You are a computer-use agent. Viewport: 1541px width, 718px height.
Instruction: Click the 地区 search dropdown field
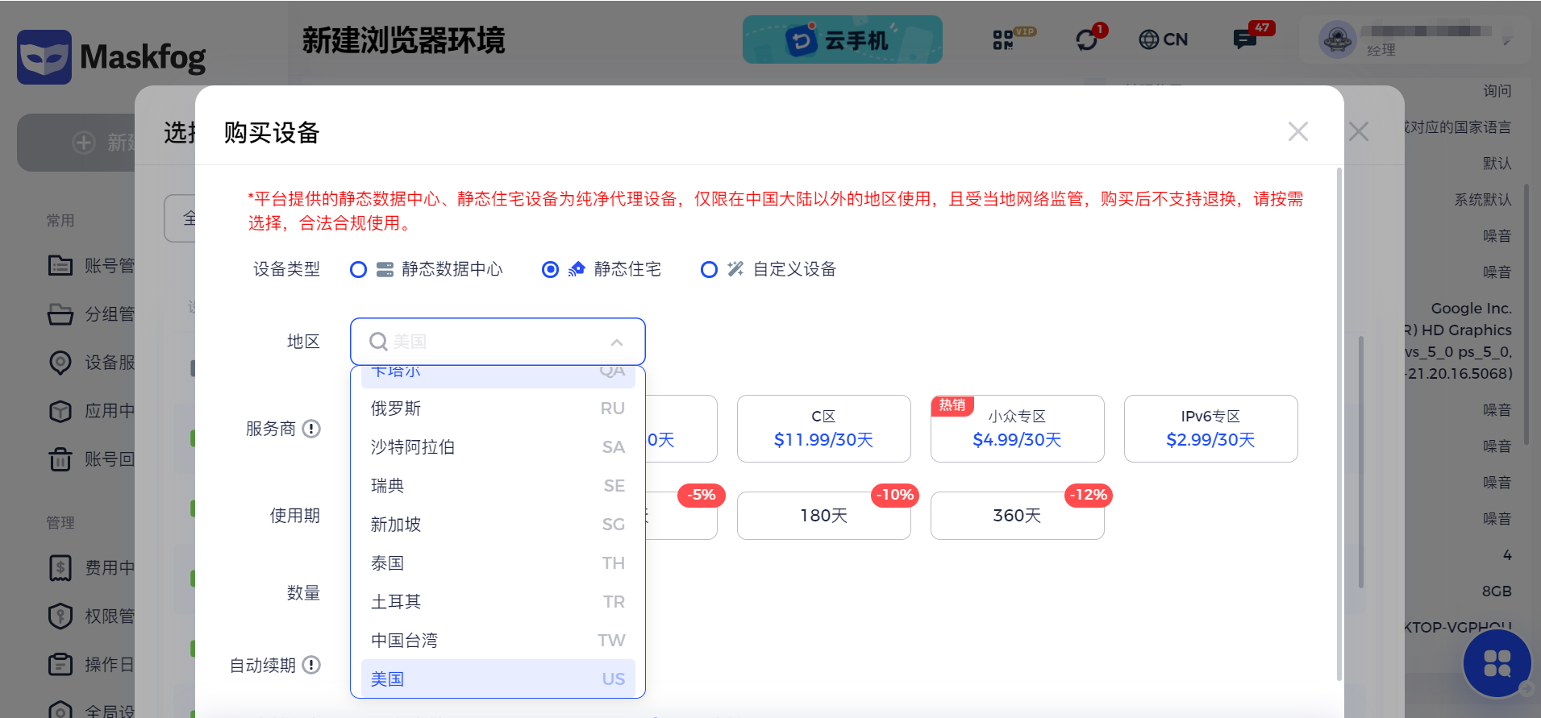point(498,342)
